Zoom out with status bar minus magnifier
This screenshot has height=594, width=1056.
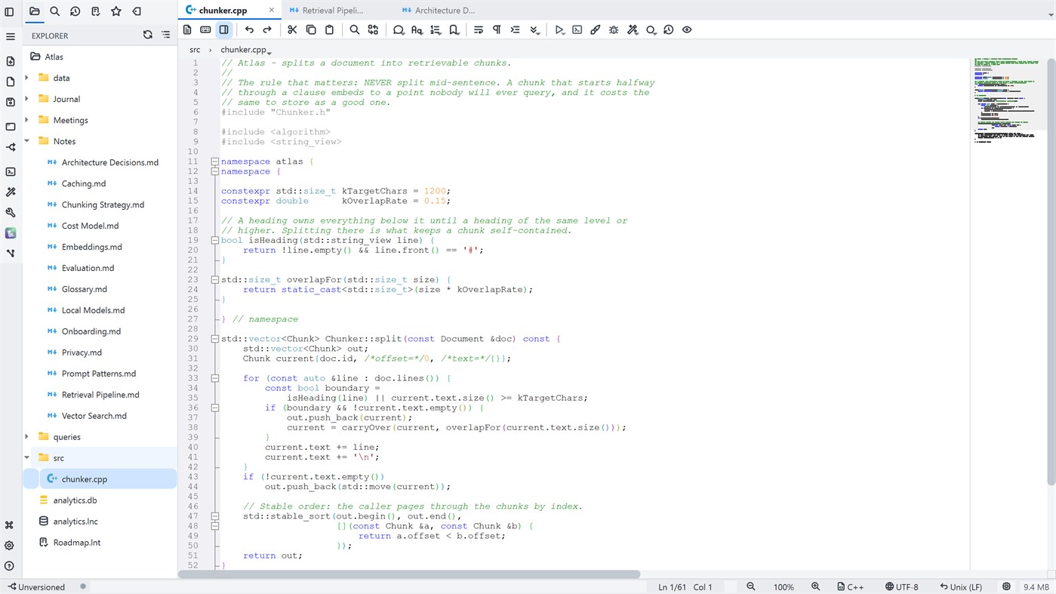pos(751,586)
